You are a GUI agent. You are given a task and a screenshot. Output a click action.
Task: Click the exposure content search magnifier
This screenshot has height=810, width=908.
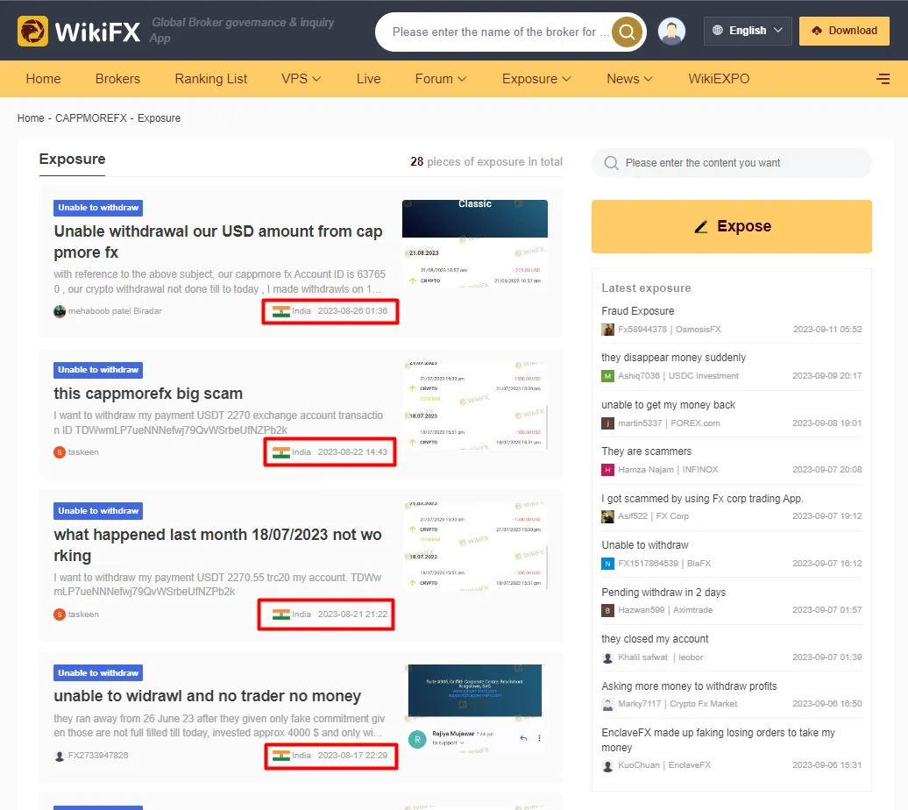[612, 163]
